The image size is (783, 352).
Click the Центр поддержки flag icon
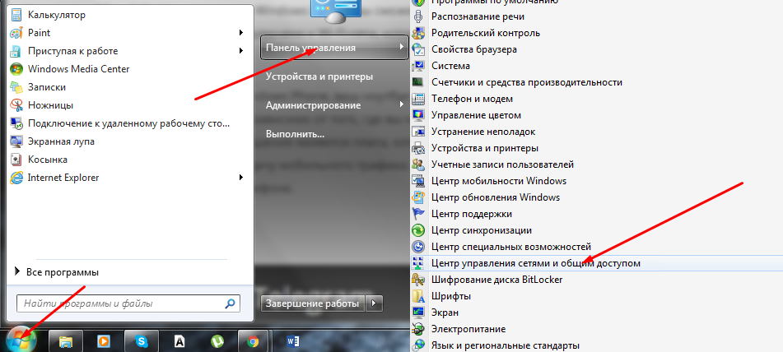418,214
